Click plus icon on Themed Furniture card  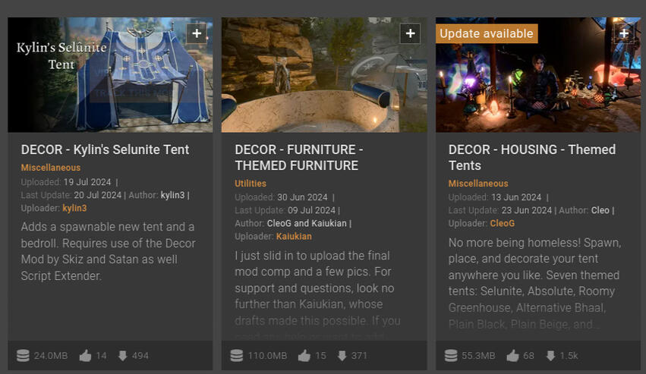(x=411, y=33)
